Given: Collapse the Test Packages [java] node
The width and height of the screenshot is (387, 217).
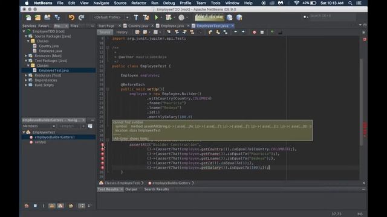Looking at the screenshot, I should [x=26, y=60].
